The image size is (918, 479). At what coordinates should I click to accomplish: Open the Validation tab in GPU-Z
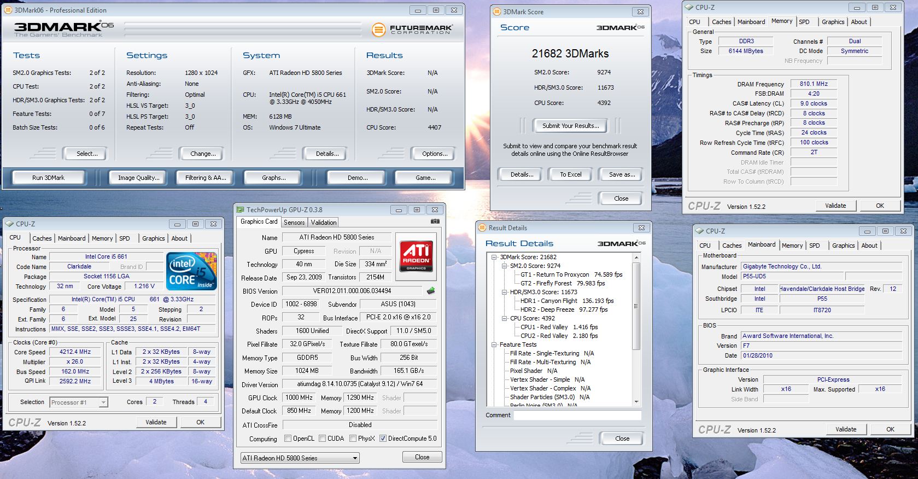324,223
